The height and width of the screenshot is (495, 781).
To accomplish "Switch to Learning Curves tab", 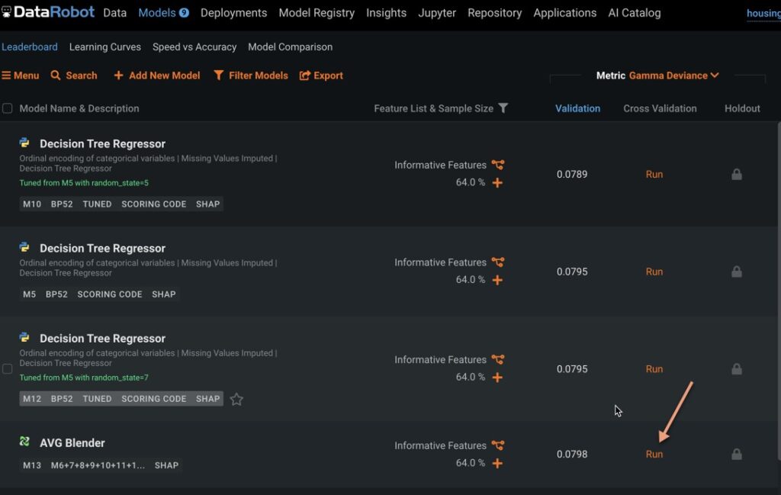I will coord(105,47).
